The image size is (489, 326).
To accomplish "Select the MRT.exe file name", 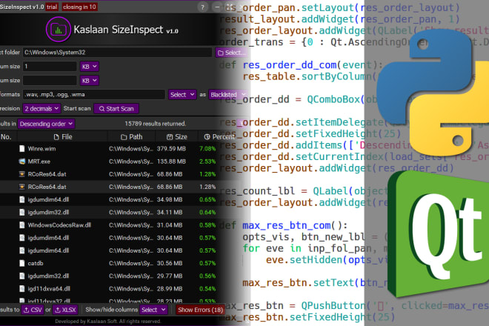I will pyautogui.click(x=39, y=162).
